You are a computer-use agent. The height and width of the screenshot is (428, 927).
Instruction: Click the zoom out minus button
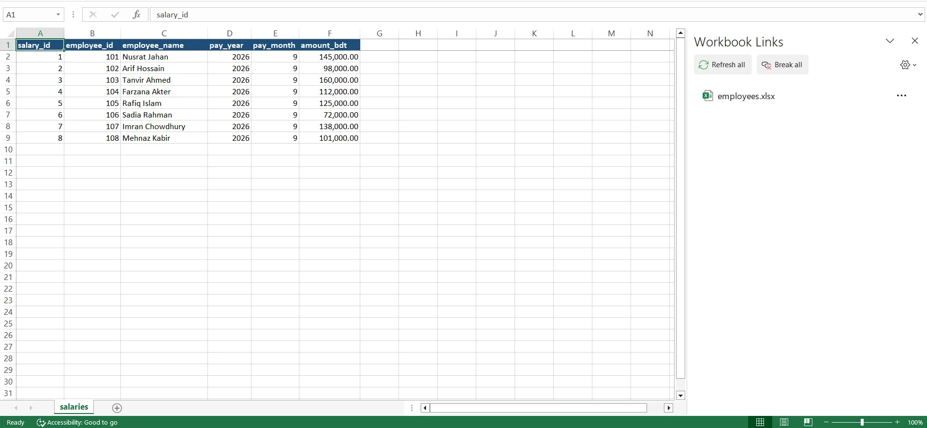826,422
